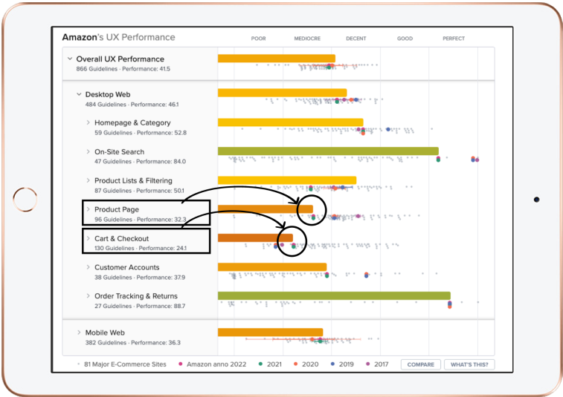563x397 pixels.
Task: Expand the On-Site Search row
Action: coord(88,151)
